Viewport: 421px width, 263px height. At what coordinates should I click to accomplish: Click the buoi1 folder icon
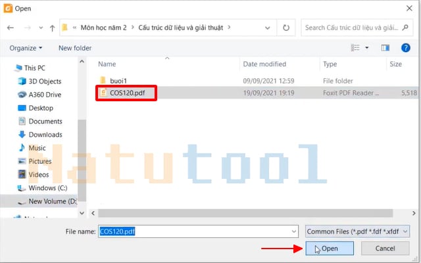tap(103, 80)
